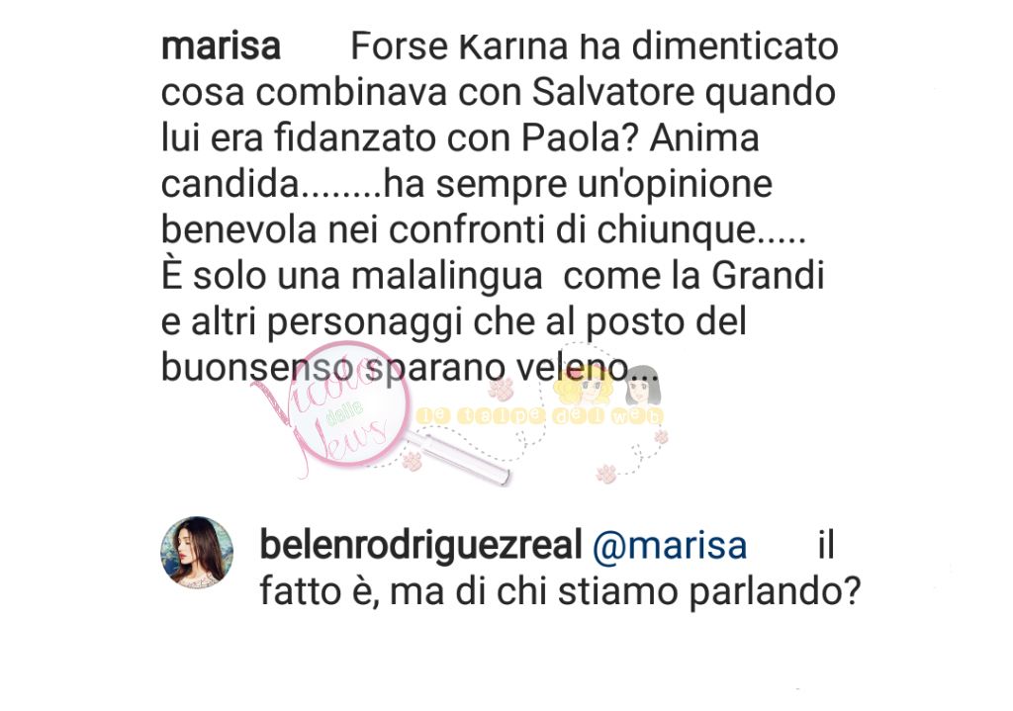Viewport: 1013px width, 711px height.
Task: Click the @marisa mention in the reply
Action: [670, 546]
